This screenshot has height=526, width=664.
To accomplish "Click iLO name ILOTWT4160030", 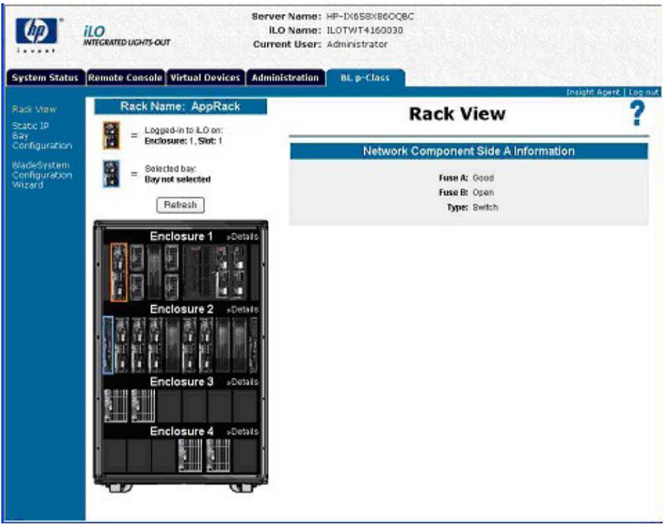I will pyautogui.click(x=365, y=31).
